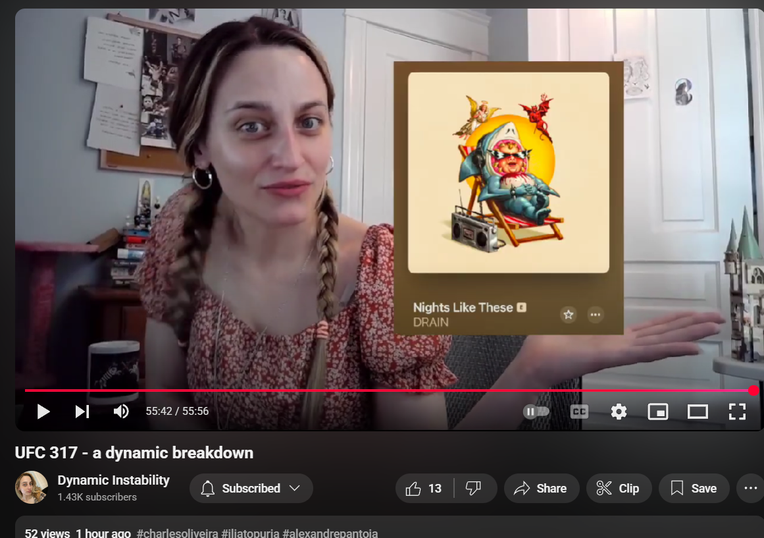Open the #alexandrepantoja hashtag

(330, 533)
